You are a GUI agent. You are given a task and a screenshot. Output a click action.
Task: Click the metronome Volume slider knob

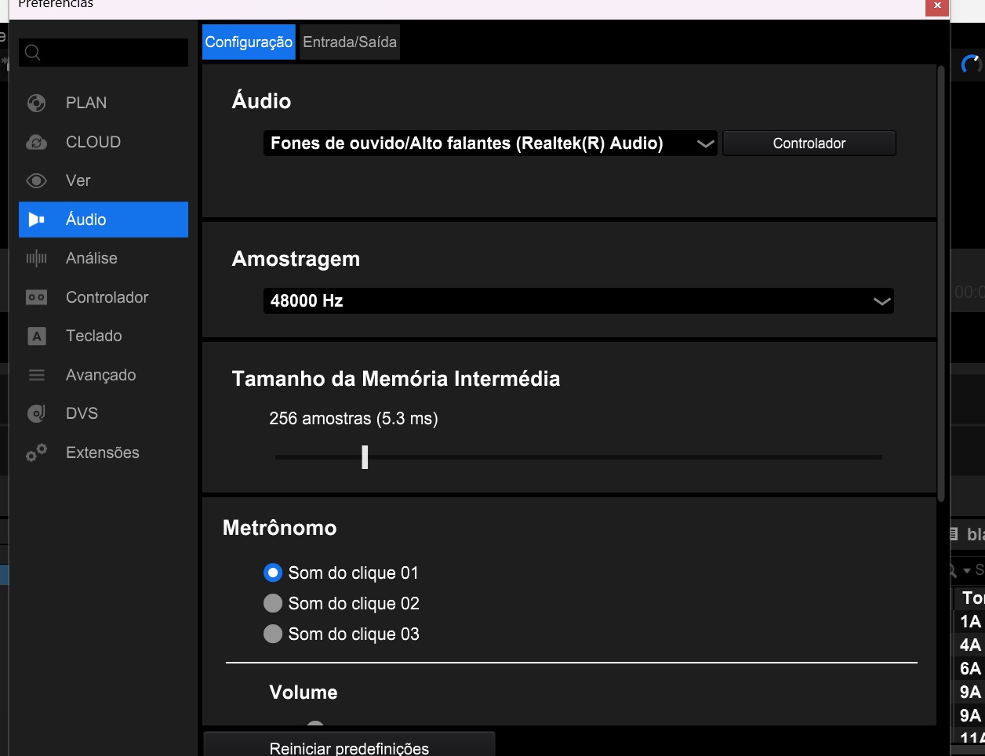(x=315, y=724)
